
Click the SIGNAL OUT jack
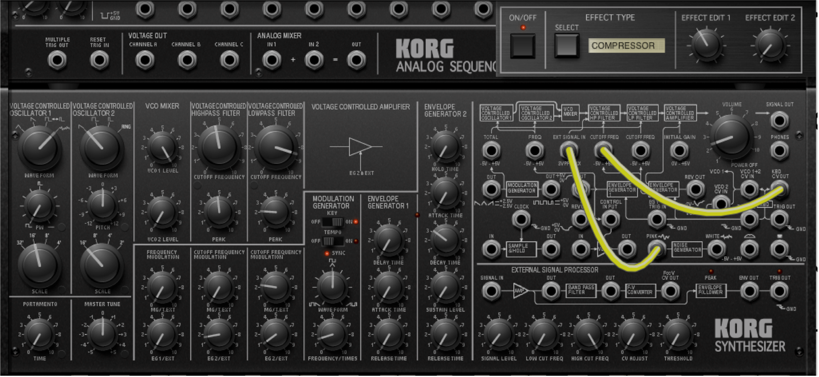(779, 121)
